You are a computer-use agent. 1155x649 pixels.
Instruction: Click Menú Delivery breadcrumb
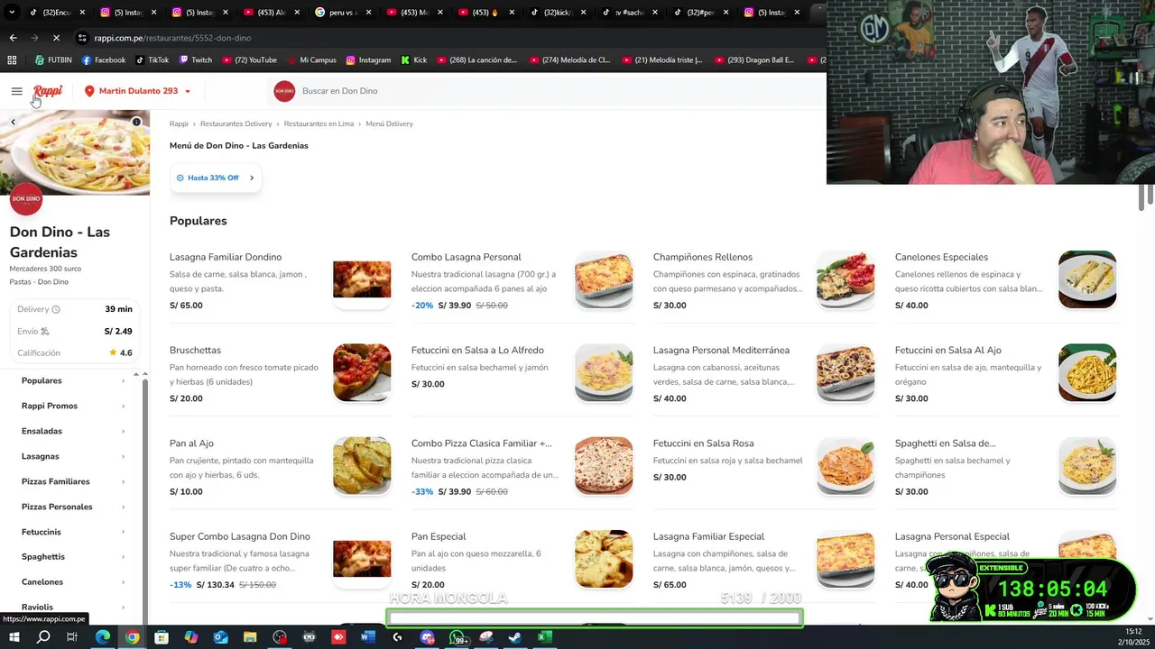click(x=389, y=123)
